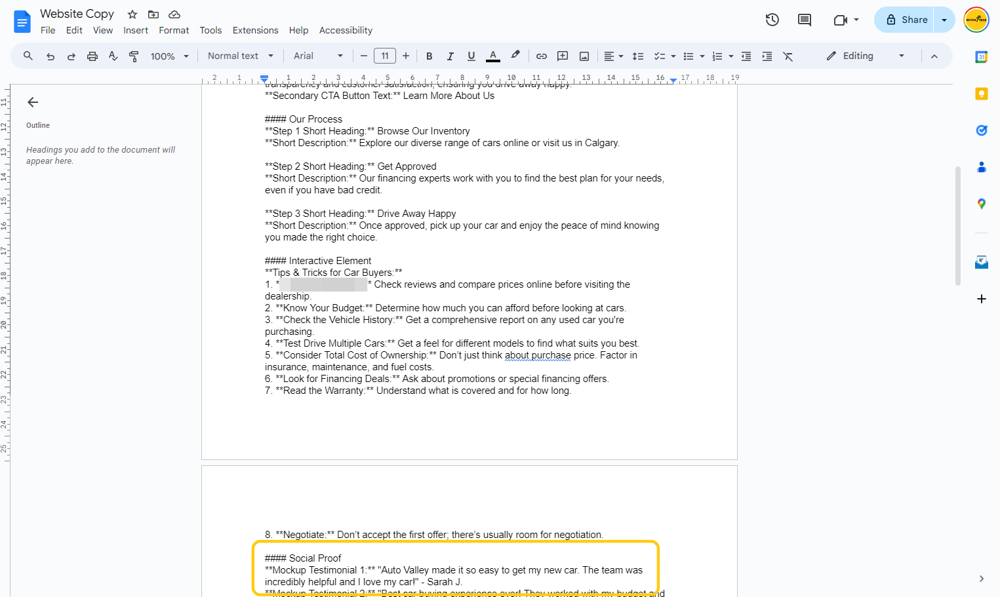Expand the Share options arrow
This screenshot has height=597, width=1000.
pyautogui.click(x=944, y=20)
